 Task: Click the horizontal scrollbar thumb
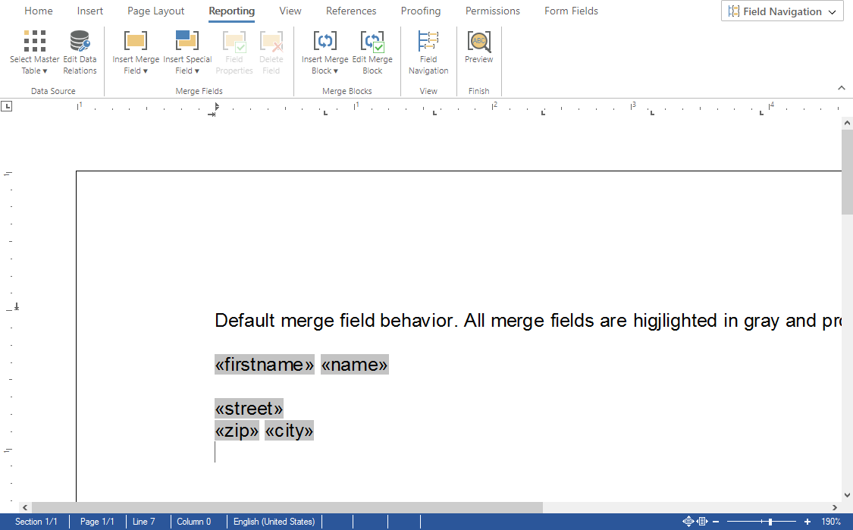point(287,507)
